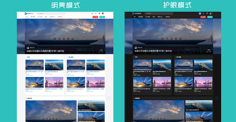Click thumbs-down icon on dark mode hero banner
The height and width of the screenshot is (122, 236).
pos(210,52)
